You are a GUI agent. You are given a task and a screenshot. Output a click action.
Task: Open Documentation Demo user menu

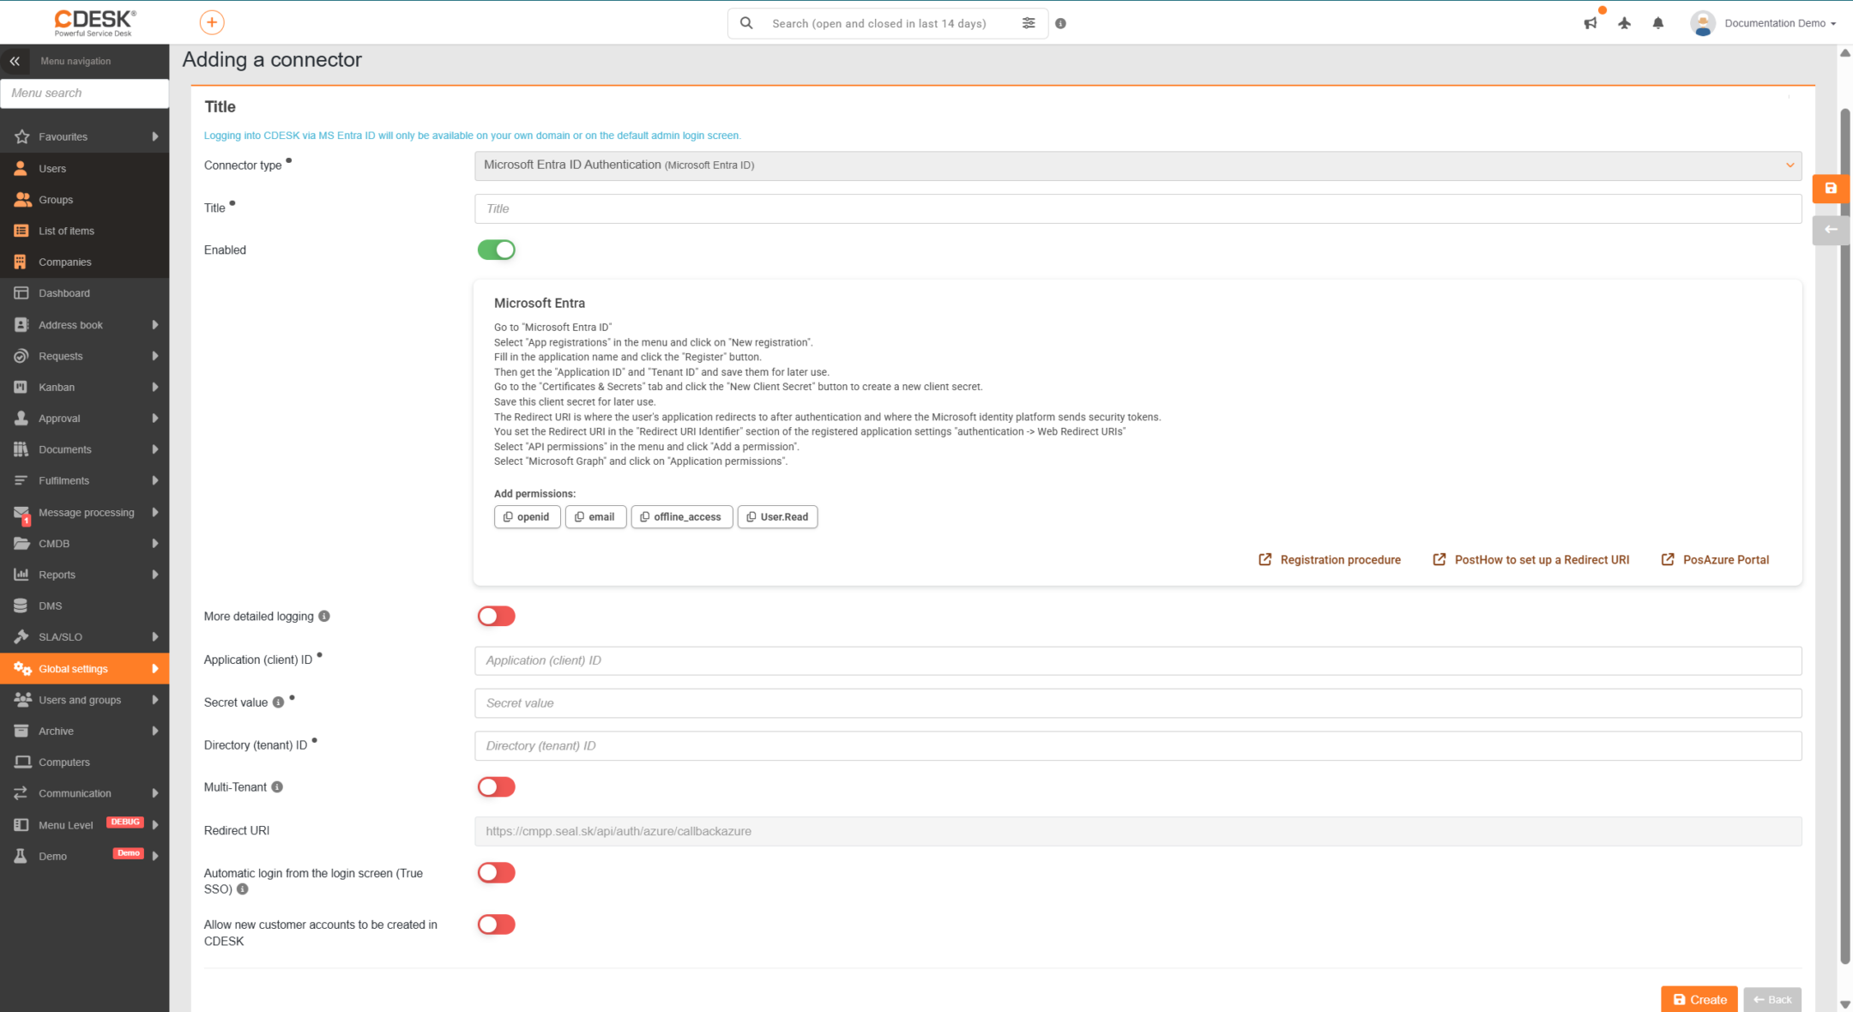(1780, 23)
